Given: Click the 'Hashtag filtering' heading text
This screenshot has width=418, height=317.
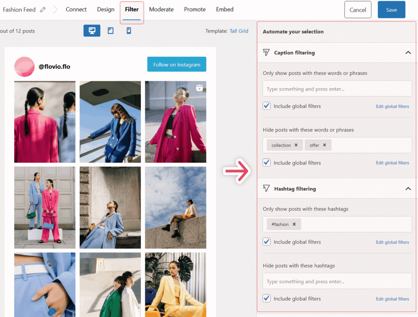Looking at the screenshot, I should pos(295,189).
